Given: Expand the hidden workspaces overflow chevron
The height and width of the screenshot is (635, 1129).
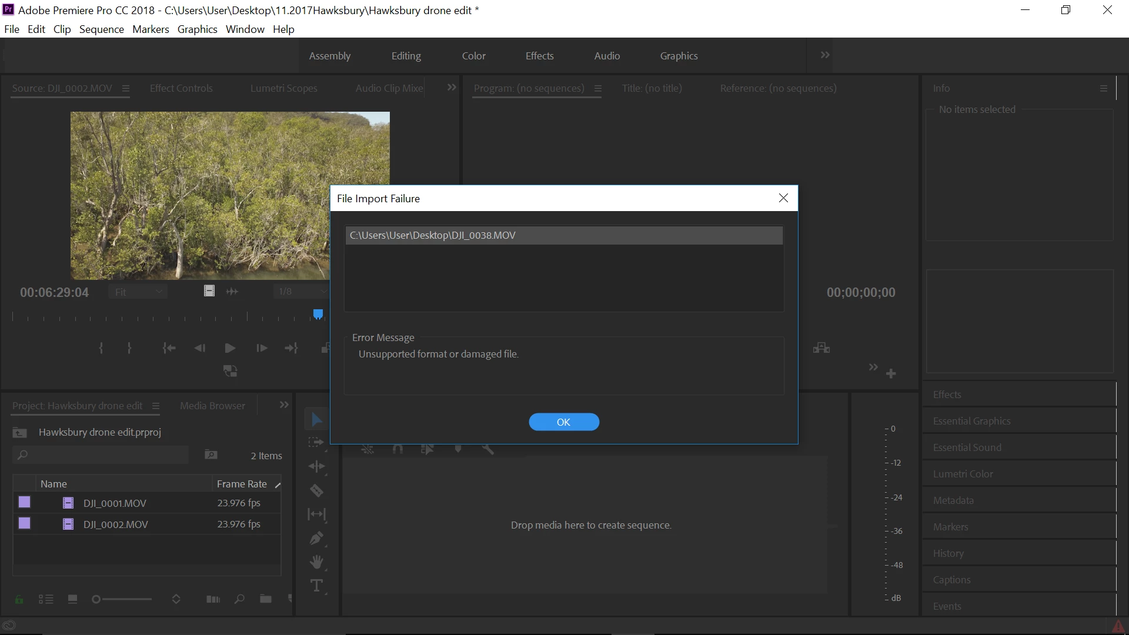Looking at the screenshot, I should [825, 55].
